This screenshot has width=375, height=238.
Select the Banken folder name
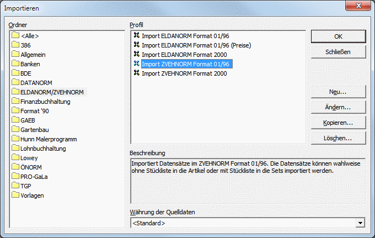[30, 64]
